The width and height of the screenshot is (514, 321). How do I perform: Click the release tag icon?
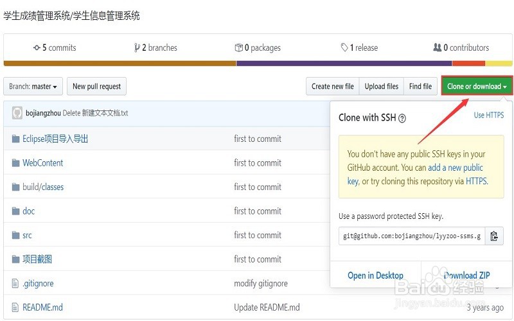[x=344, y=48]
